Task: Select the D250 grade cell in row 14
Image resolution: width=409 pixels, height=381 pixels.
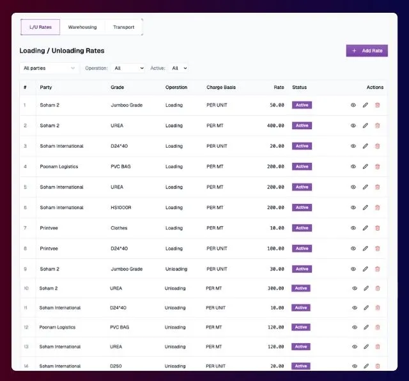Action: coord(116,366)
